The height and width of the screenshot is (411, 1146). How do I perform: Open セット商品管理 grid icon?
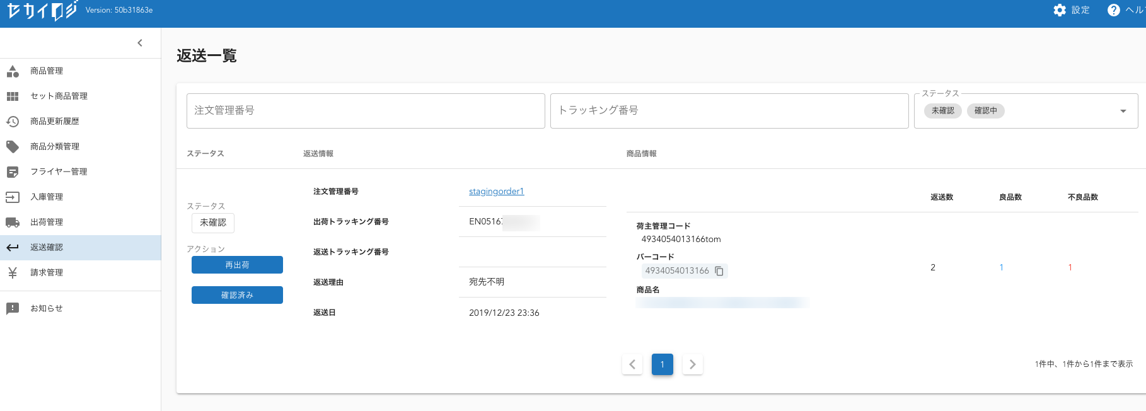coord(13,96)
